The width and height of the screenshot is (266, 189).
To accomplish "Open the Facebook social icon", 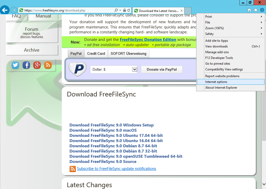I will (26, 65).
